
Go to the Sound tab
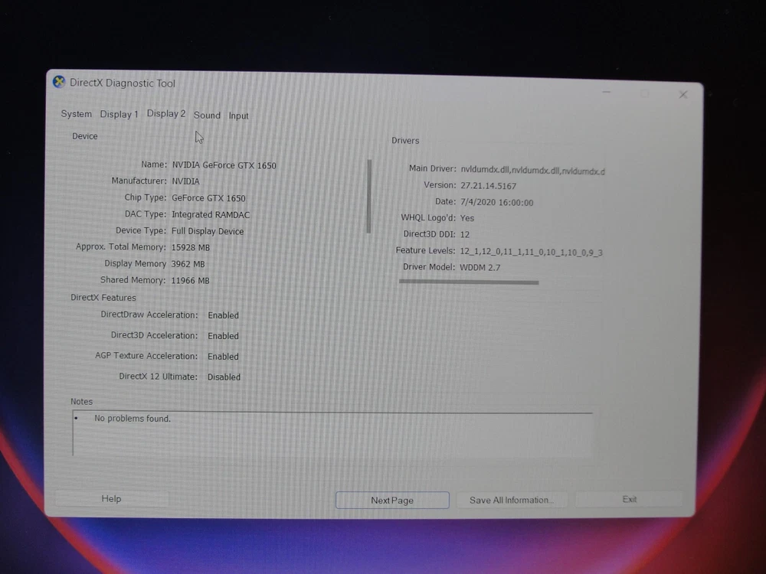[207, 116]
